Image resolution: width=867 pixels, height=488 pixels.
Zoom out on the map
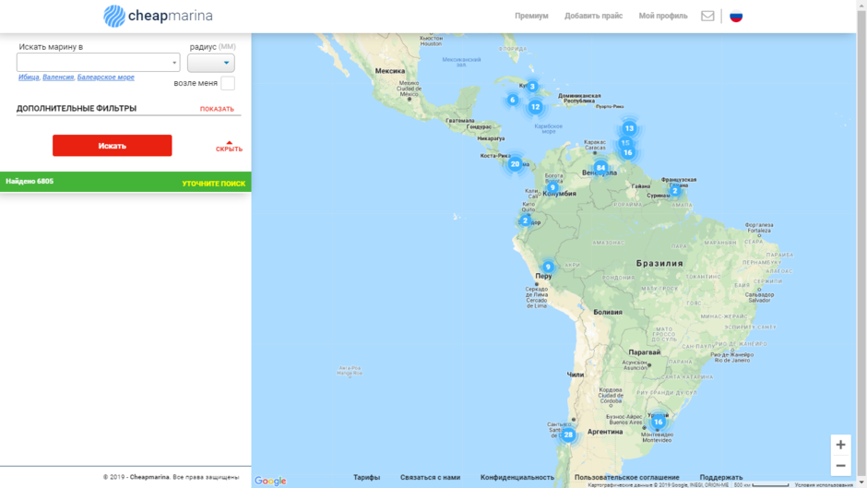pyautogui.click(x=840, y=466)
